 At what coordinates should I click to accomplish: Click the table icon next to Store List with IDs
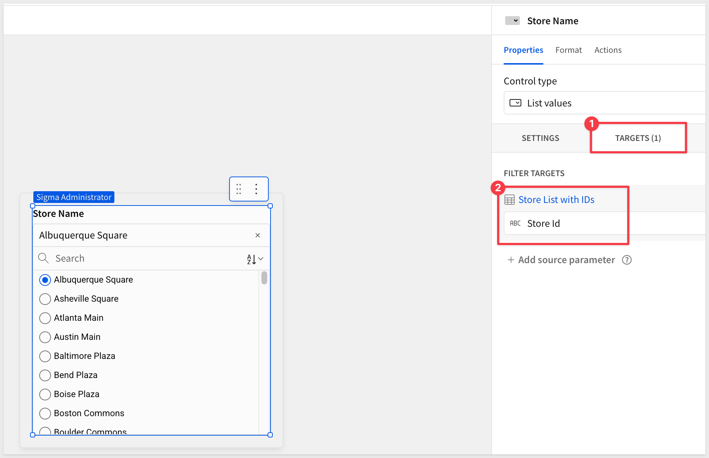pyautogui.click(x=510, y=200)
